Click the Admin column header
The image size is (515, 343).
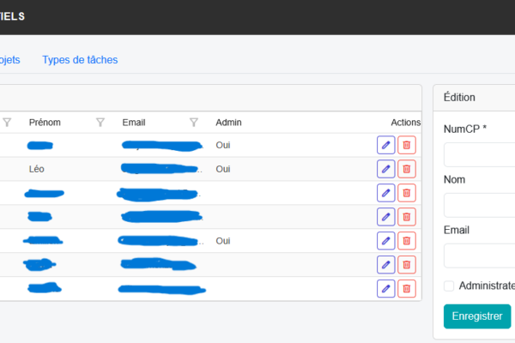[228, 123]
